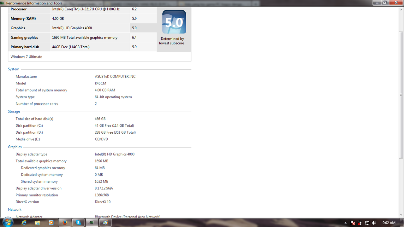Click the DirectX 10 version value
This screenshot has height=227, width=404.
[x=103, y=202]
